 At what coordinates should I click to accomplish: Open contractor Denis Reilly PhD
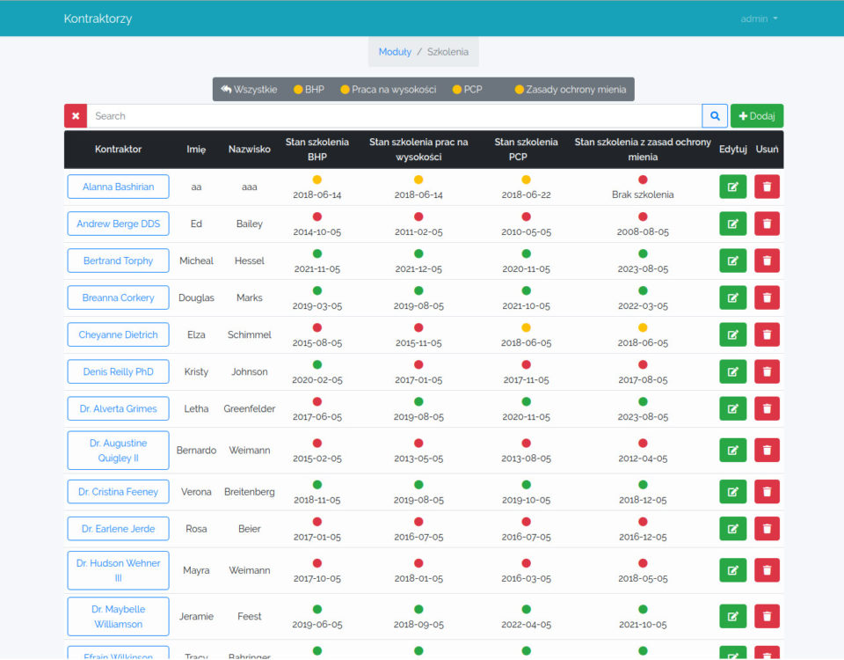tap(119, 371)
